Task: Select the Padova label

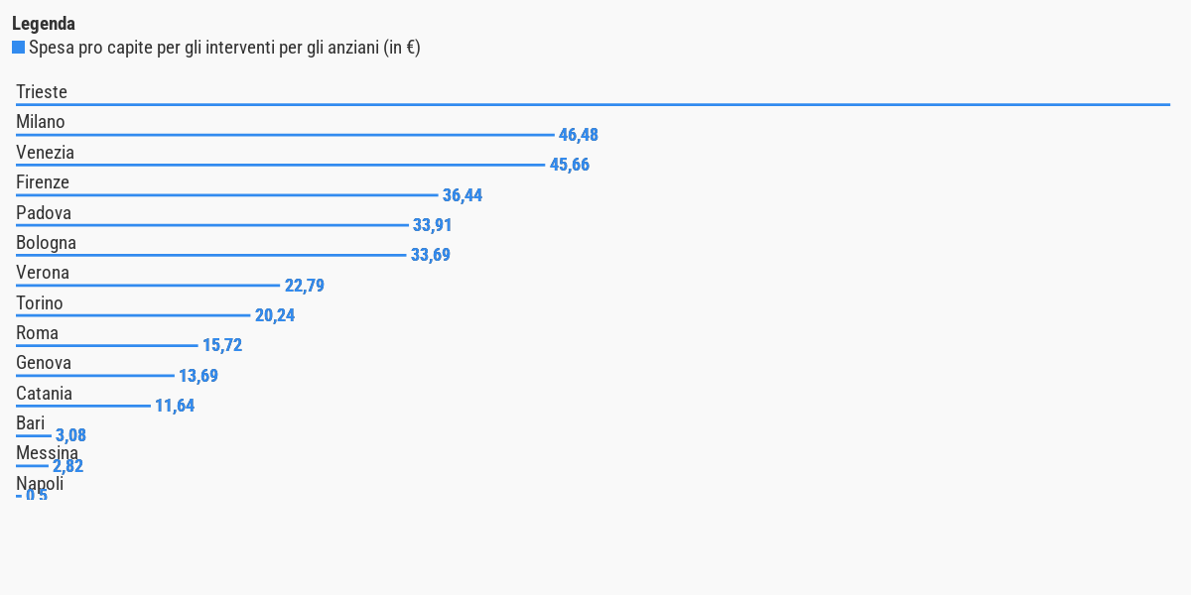Action: [44, 213]
